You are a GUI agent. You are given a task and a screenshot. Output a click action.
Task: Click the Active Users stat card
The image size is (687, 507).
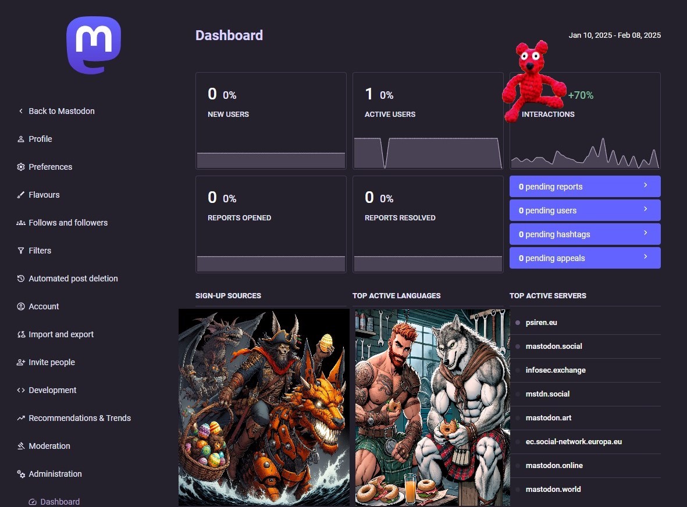428,121
